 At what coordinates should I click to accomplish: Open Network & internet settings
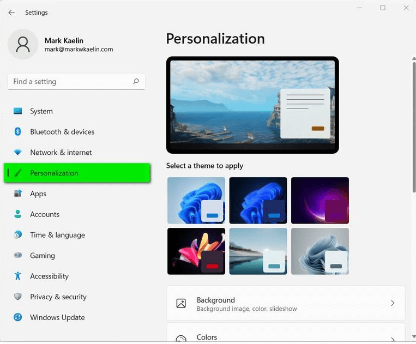[x=77, y=153]
